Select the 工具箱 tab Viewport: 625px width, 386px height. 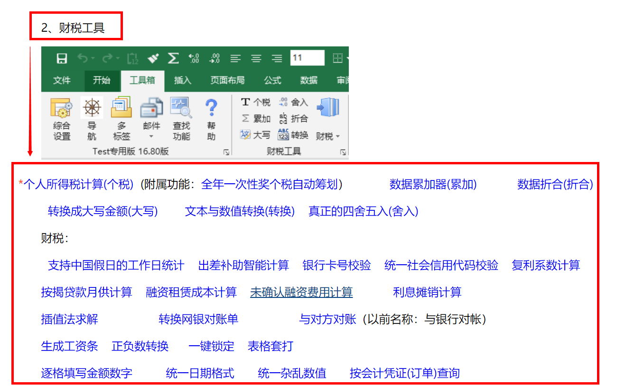[142, 81]
